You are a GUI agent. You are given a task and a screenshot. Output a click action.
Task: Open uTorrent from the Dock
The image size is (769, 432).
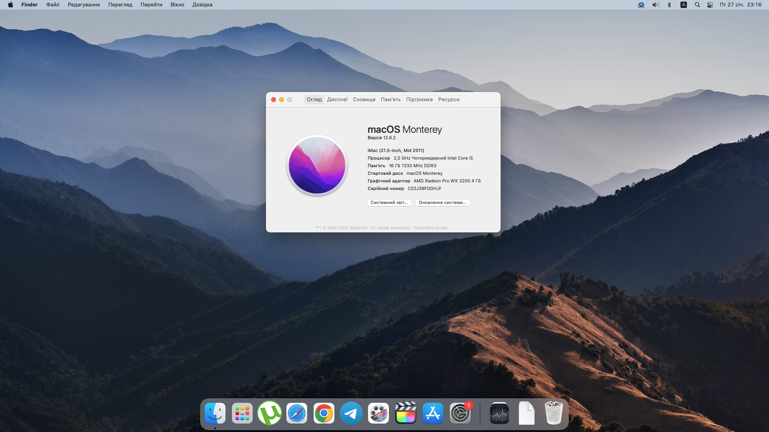click(270, 413)
